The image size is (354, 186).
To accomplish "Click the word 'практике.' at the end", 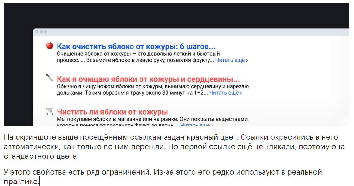I will click(22, 182).
